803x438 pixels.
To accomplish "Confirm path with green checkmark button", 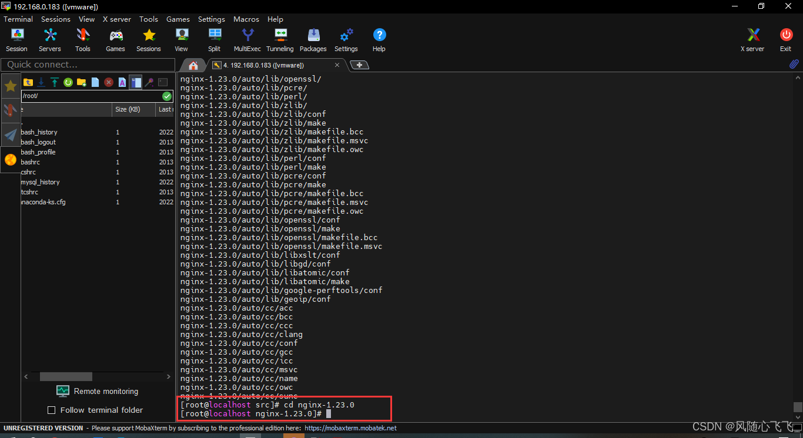I will 167,96.
